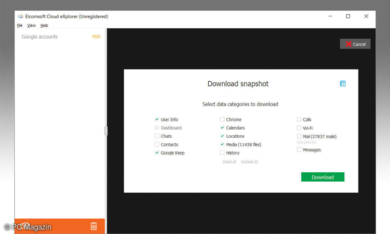Viewport: 390px width, 234px height.
Task: Open the View menu
Action: [x=32, y=25]
